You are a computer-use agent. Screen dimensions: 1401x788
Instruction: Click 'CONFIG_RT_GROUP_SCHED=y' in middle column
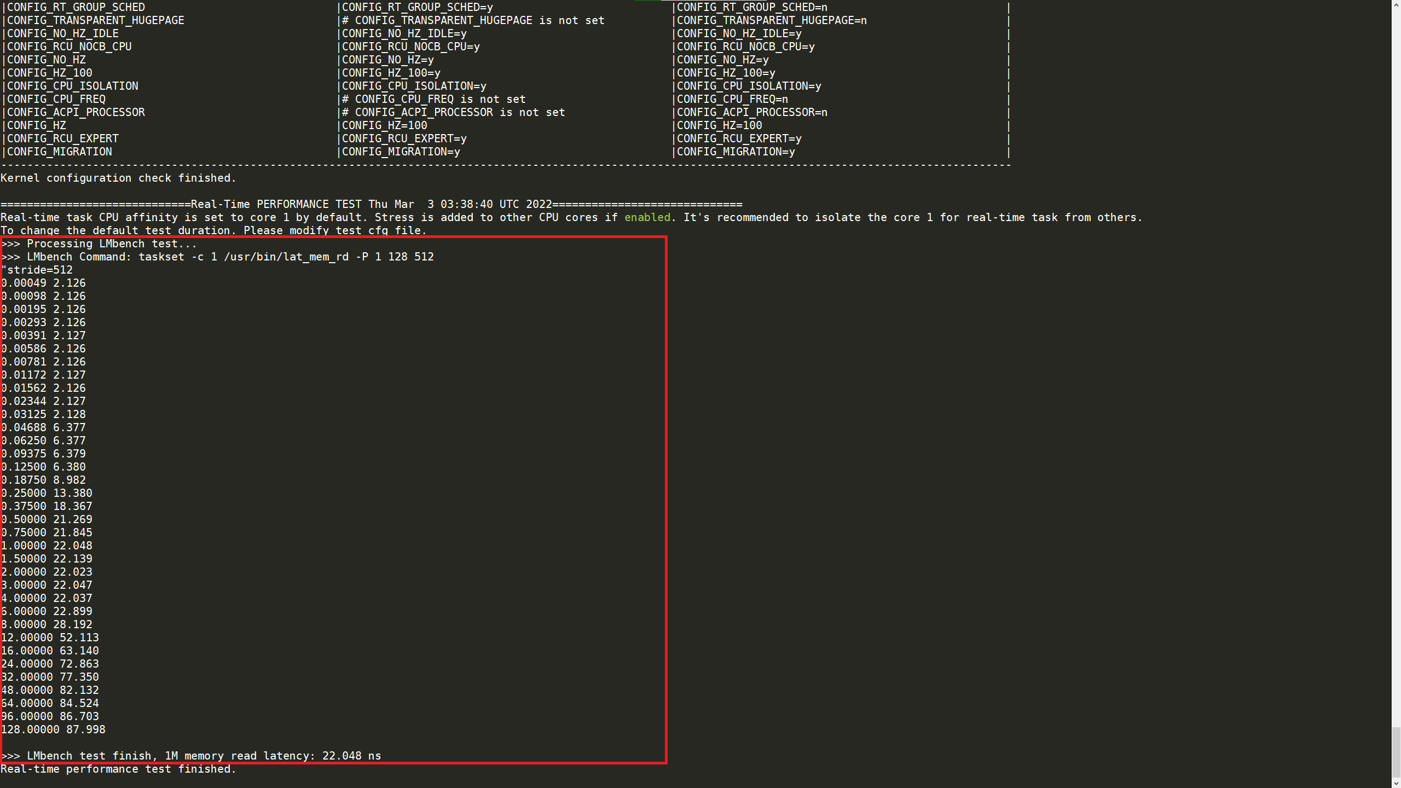click(x=417, y=7)
